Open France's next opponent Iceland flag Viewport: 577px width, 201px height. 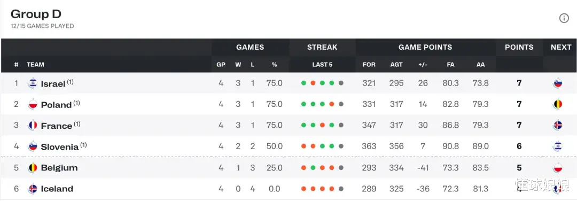pyautogui.click(x=558, y=125)
